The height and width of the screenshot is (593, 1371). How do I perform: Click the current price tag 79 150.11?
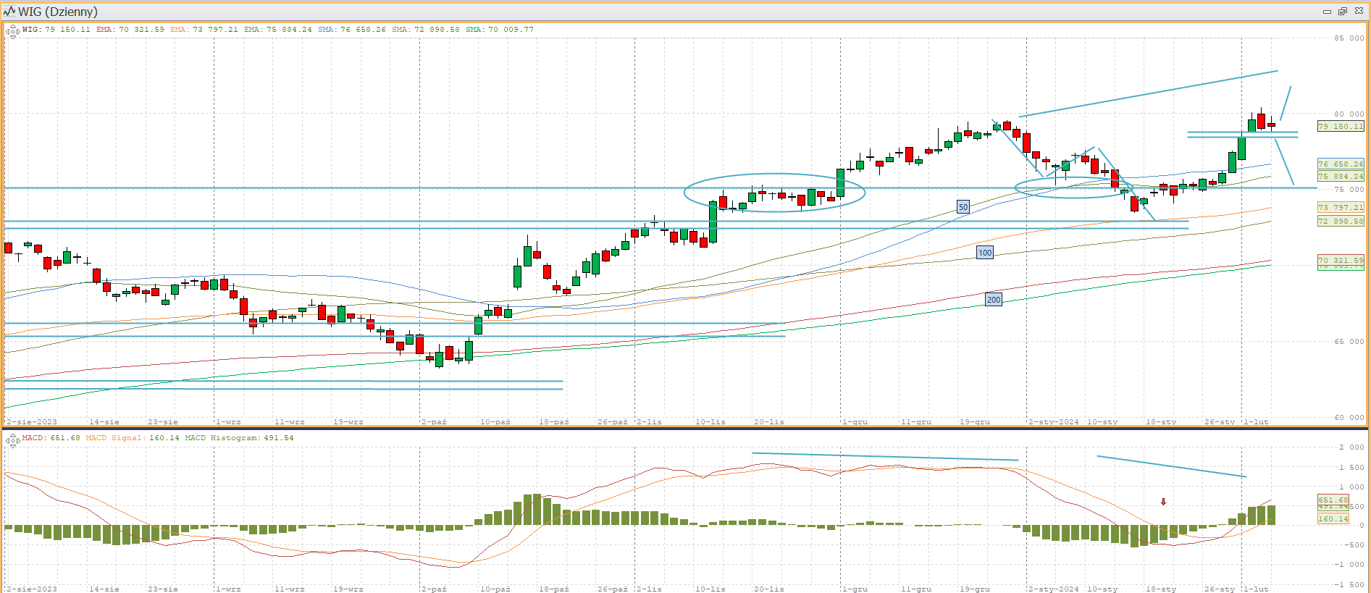(1340, 126)
